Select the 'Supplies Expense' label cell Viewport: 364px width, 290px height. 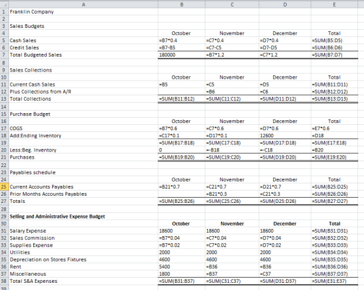84,245
